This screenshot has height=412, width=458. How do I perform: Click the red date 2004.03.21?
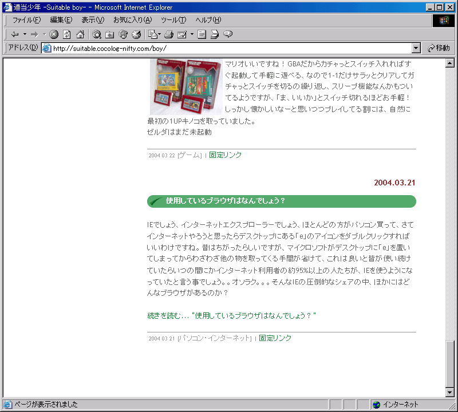[394, 183]
